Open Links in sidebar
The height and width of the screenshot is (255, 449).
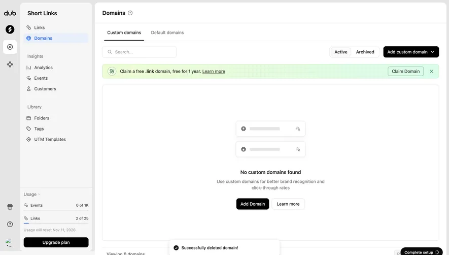(x=56, y=27)
